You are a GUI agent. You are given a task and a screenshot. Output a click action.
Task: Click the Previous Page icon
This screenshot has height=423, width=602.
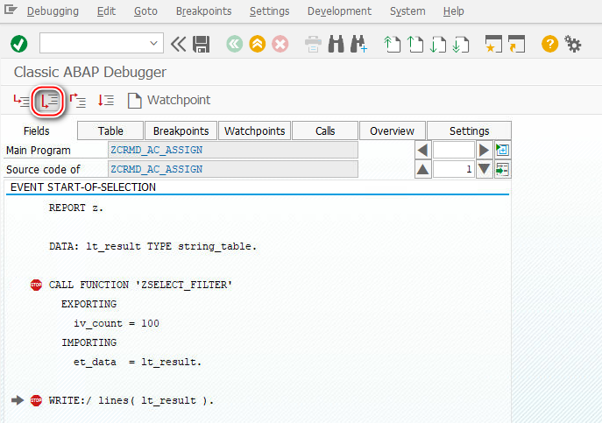click(x=415, y=44)
